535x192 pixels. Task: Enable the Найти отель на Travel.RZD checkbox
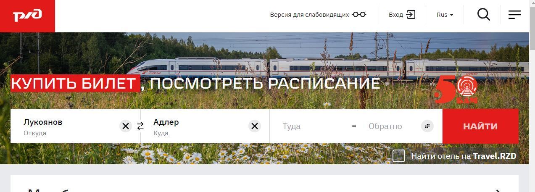(399, 156)
